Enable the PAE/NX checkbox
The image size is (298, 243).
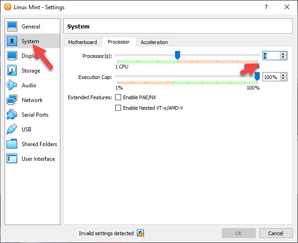tap(118, 97)
